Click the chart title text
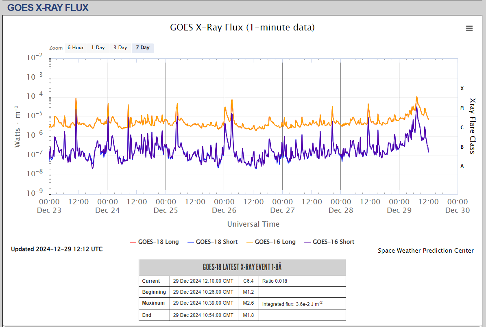486x327 pixels. (x=242, y=27)
